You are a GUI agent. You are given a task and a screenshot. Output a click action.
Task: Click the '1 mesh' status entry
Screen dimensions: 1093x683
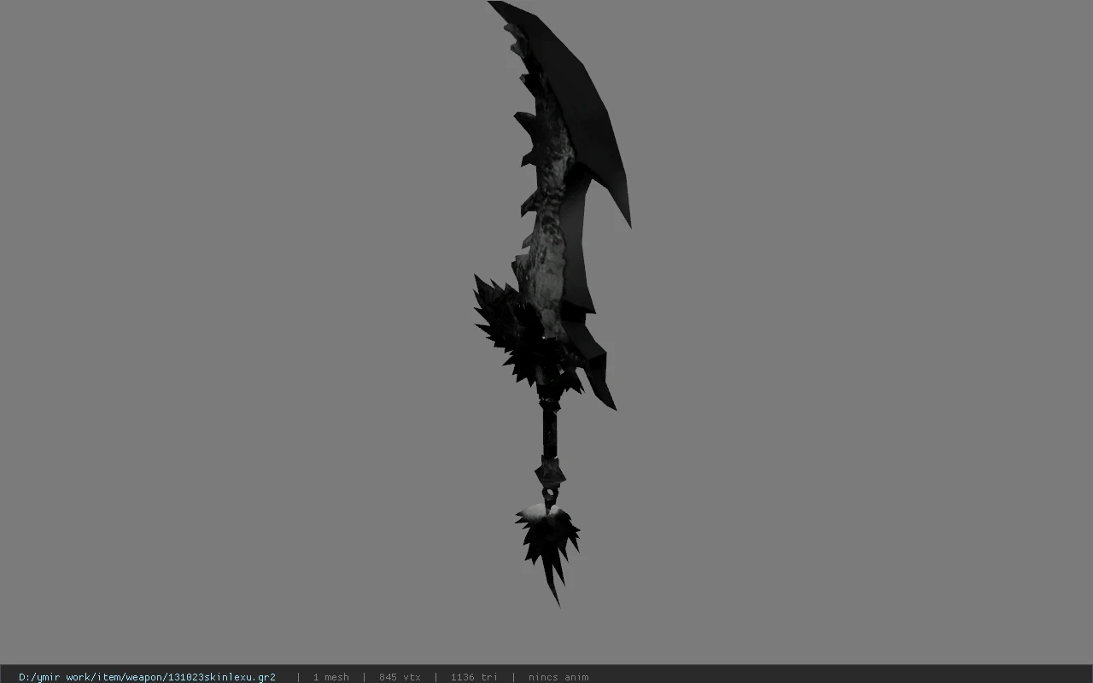[330, 677]
